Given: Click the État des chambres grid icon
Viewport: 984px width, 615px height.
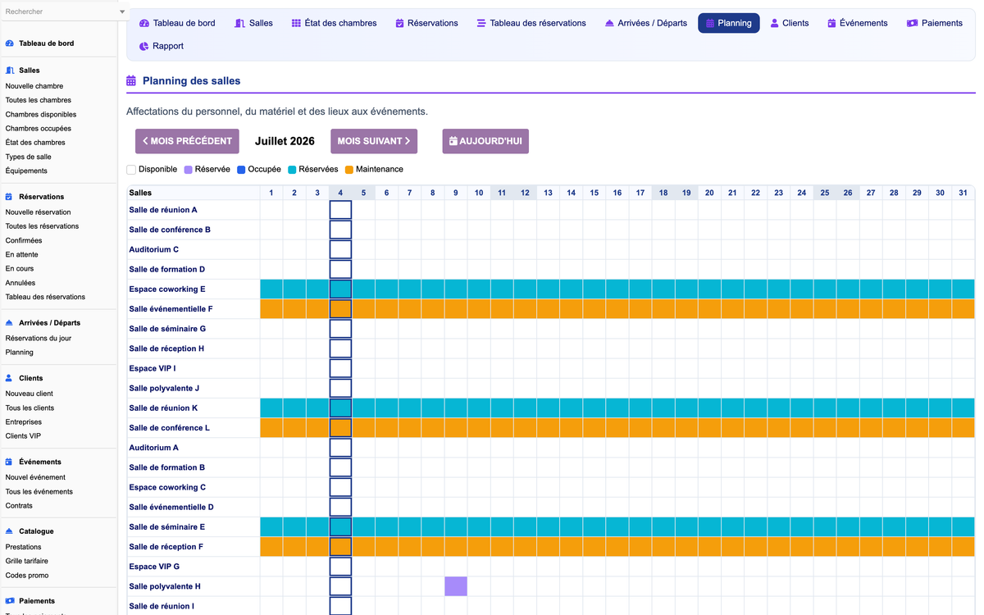Looking at the screenshot, I should [x=296, y=23].
